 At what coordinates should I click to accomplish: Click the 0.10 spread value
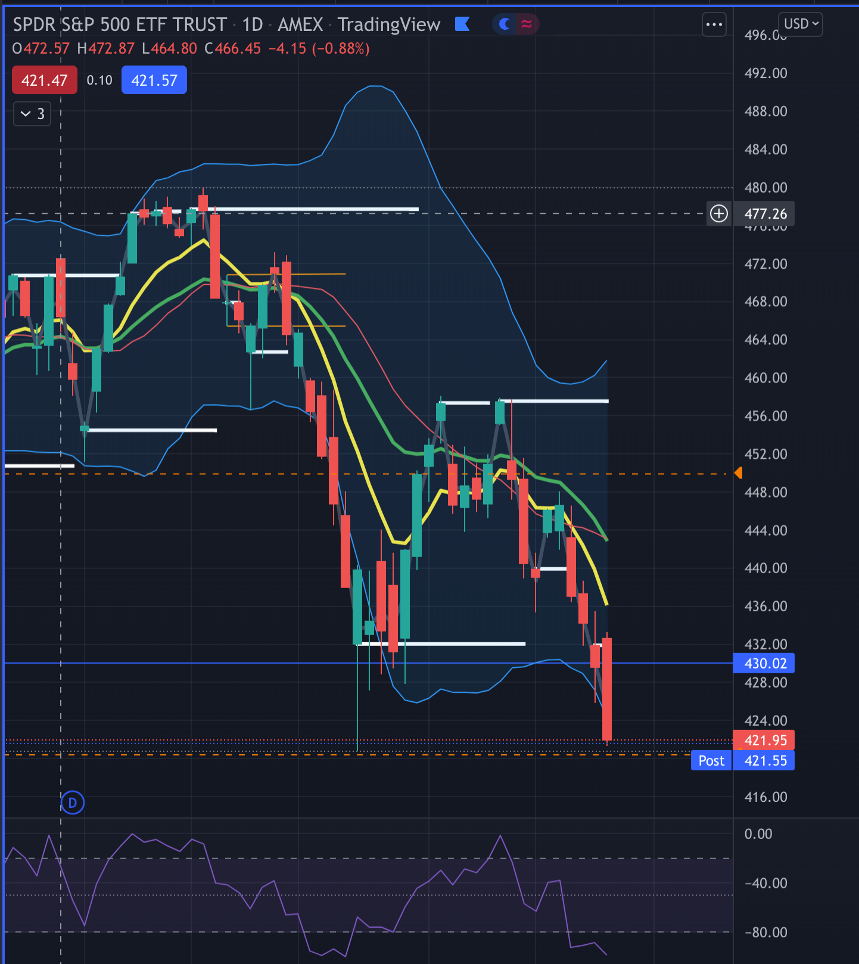(x=99, y=80)
